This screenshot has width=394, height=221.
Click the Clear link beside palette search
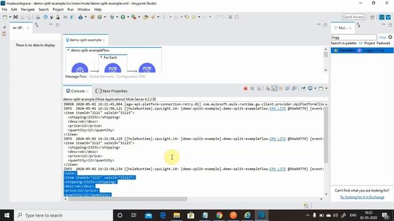(382, 37)
